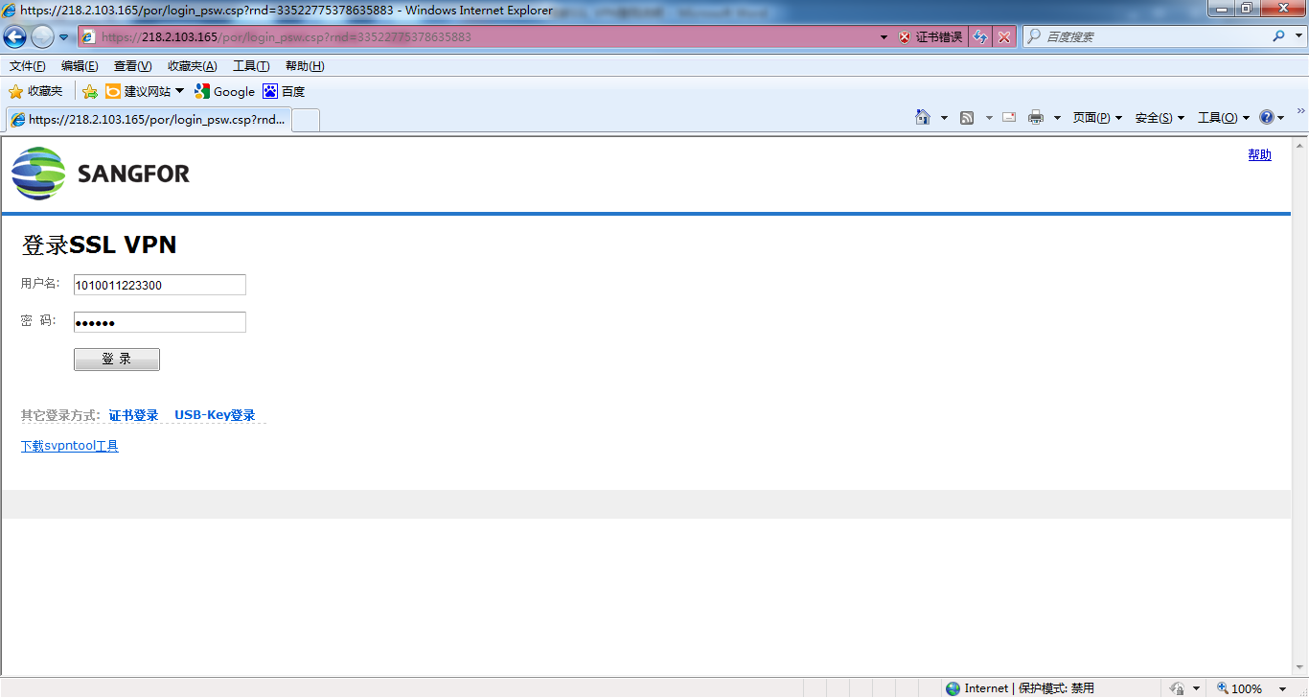Open the 百度 favorites bookmark
This screenshot has width=1309, height=698.
(x=284, y=91)
